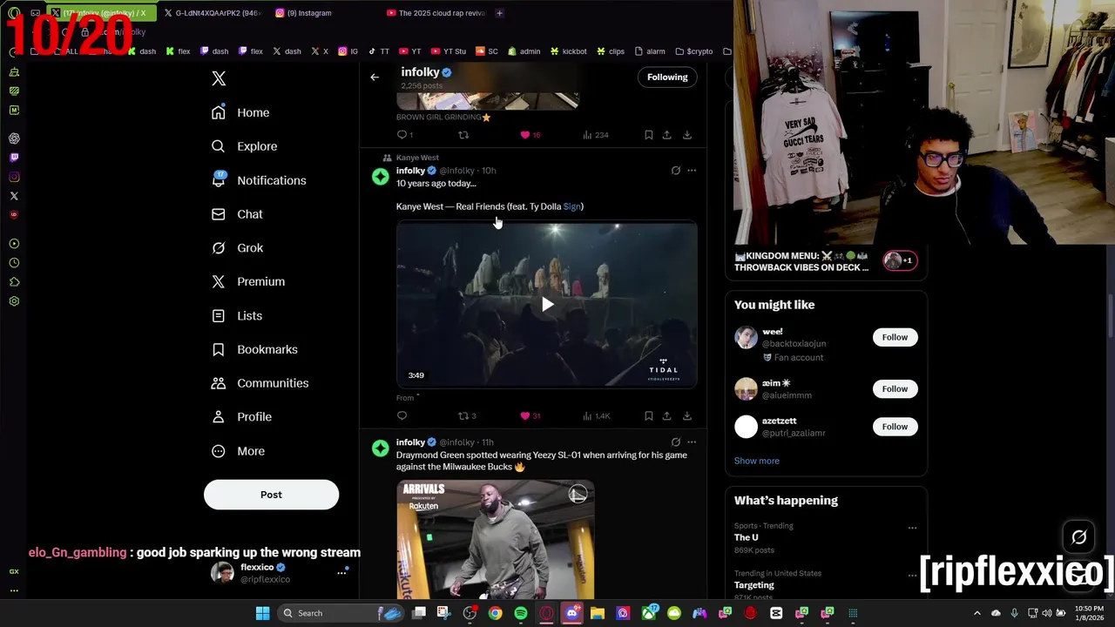Open more options on Real Friends post
Screen dimensions: 1115x627
[x=692, y=171]
